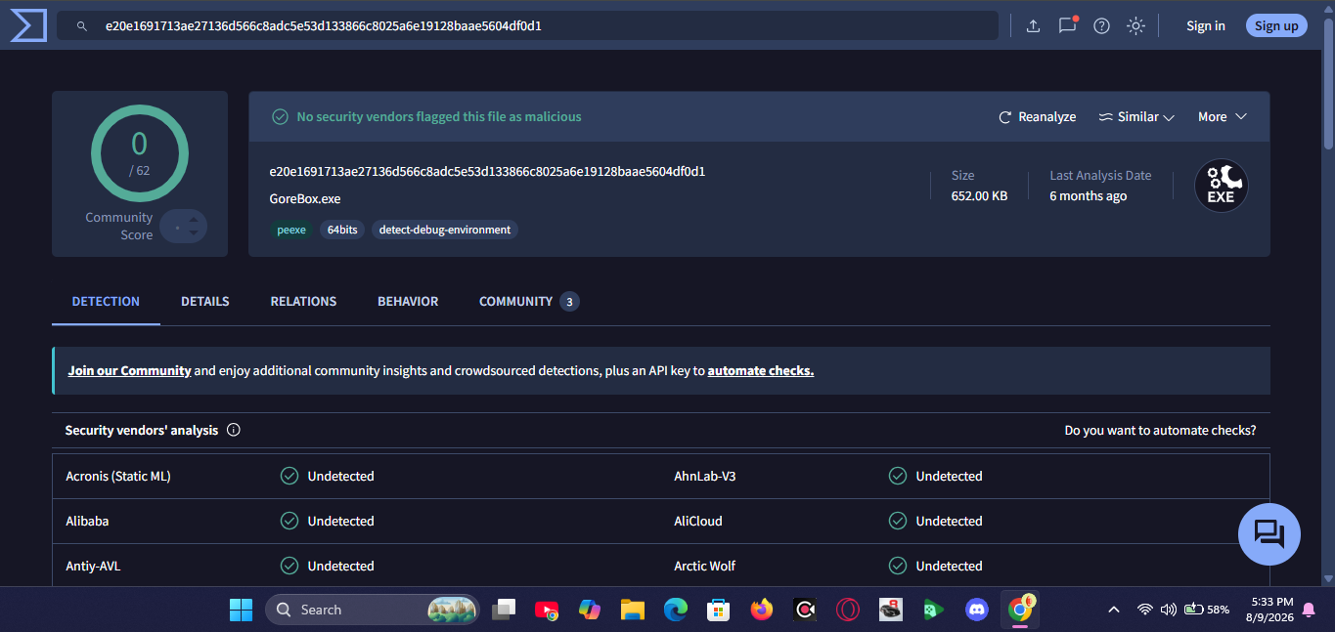Click the search magnifier icon in hash bar
Screen dimensions: 1335x632
coord(82,26)
